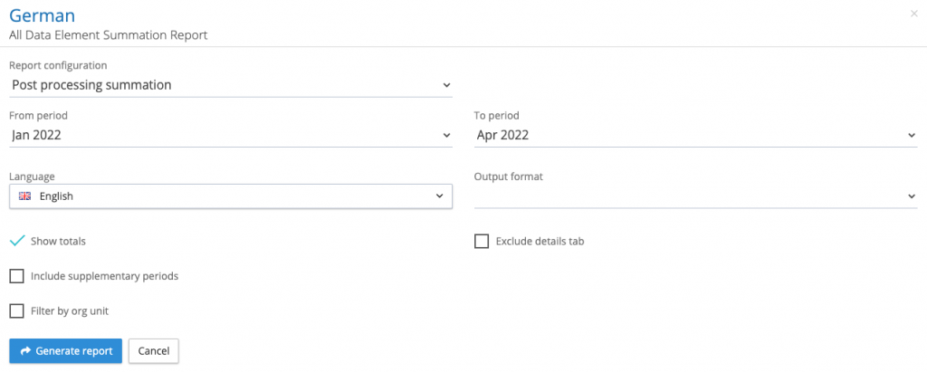Click the 'Apr 2022' period value
This screenshot has width=927, height=372.
502,136
